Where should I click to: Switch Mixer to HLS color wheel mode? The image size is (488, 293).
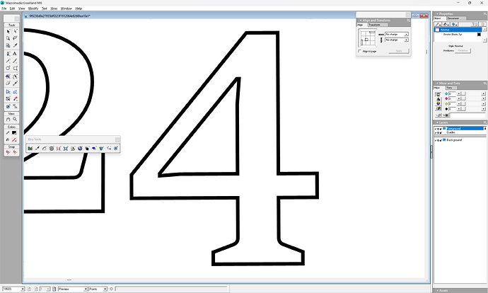pos(438,103)
